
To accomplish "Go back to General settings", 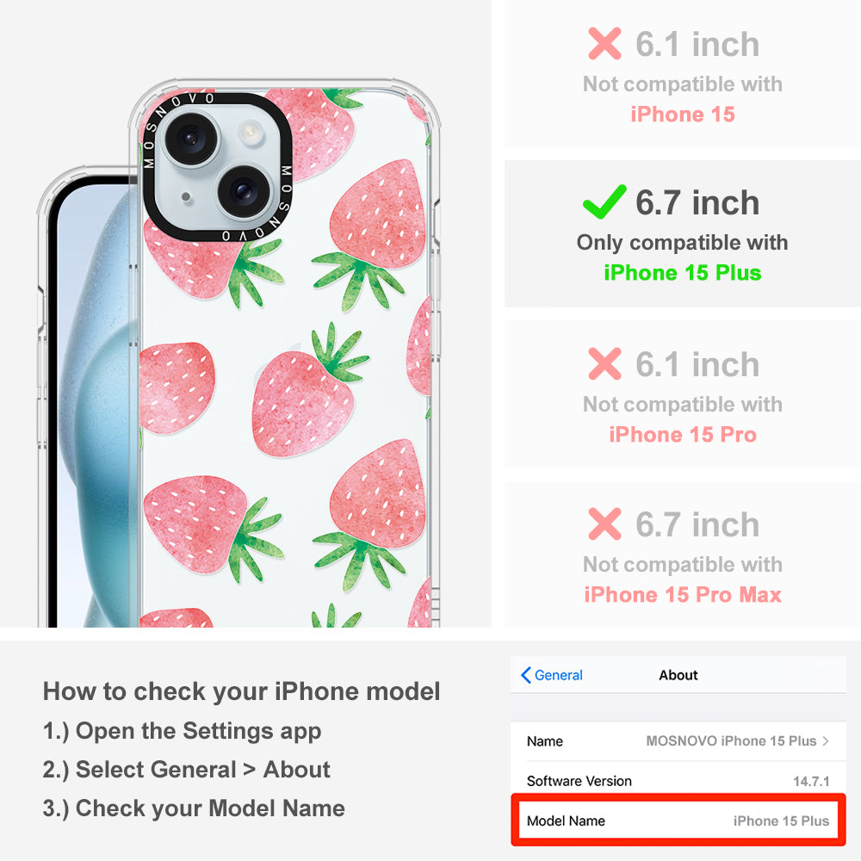I will click(551, 675).
